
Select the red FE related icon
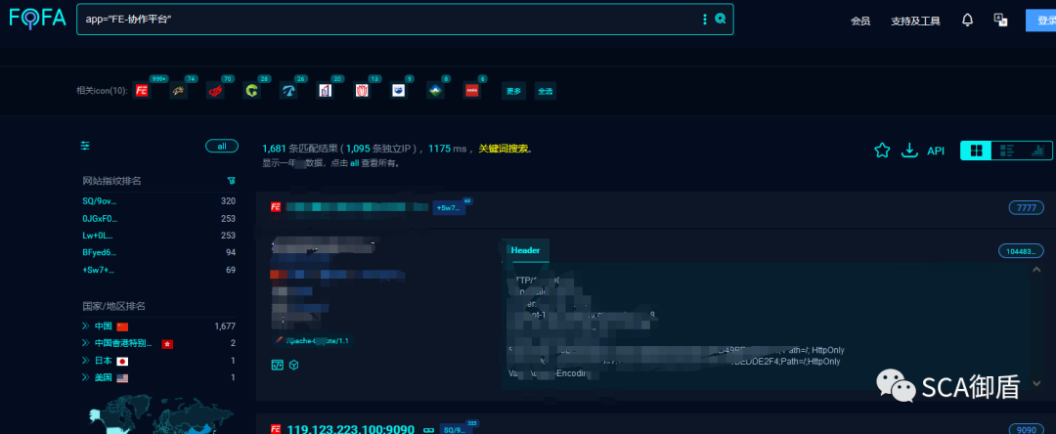click(142, 91)
